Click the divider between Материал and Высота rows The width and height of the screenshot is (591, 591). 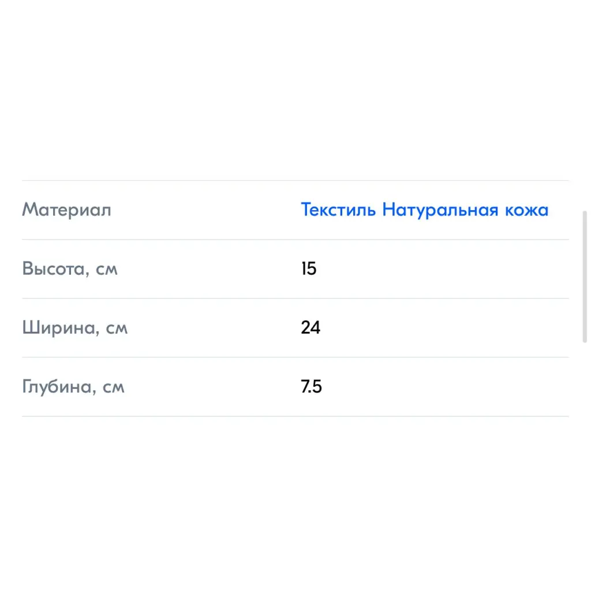(295, 240)
